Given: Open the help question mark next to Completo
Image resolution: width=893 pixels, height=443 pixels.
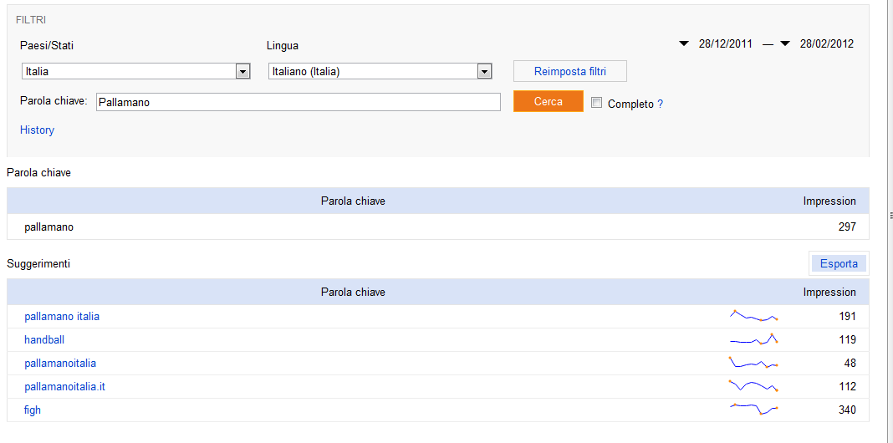Looking at the screenshot, I should pyautogui.click(x=660, y=104).
